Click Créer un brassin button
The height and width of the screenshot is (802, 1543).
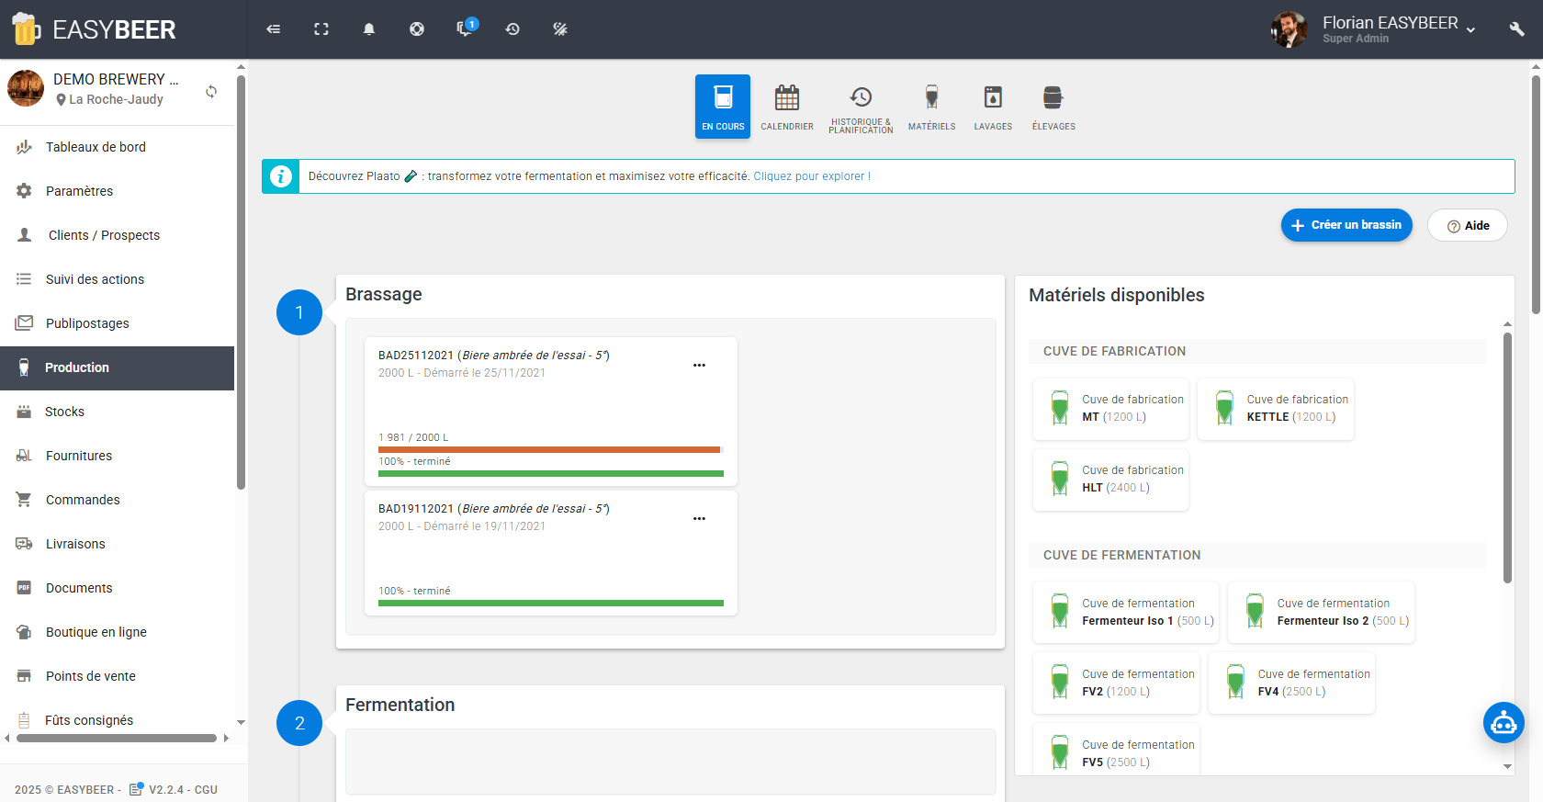click(x=1346, y=225)
